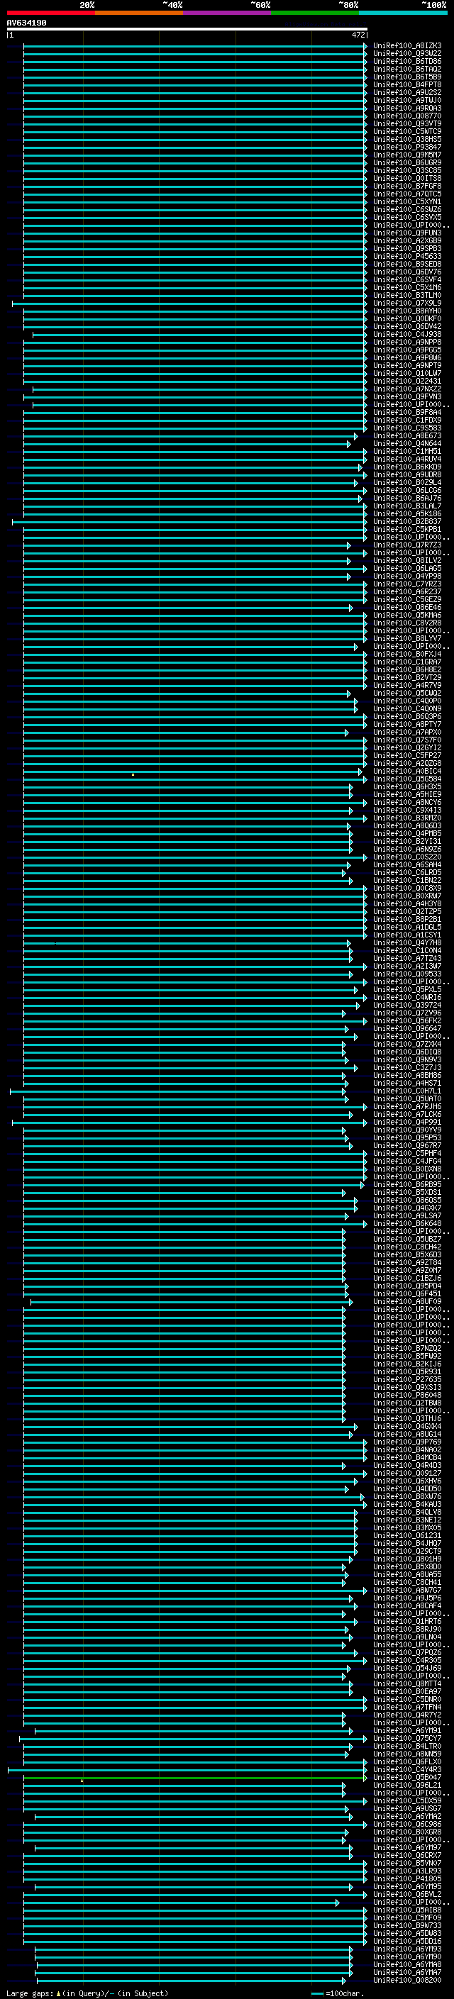Select hit label UniRef100_Q95P53
Screen dimensions: 454x1999
click(x=407, y=1137)
